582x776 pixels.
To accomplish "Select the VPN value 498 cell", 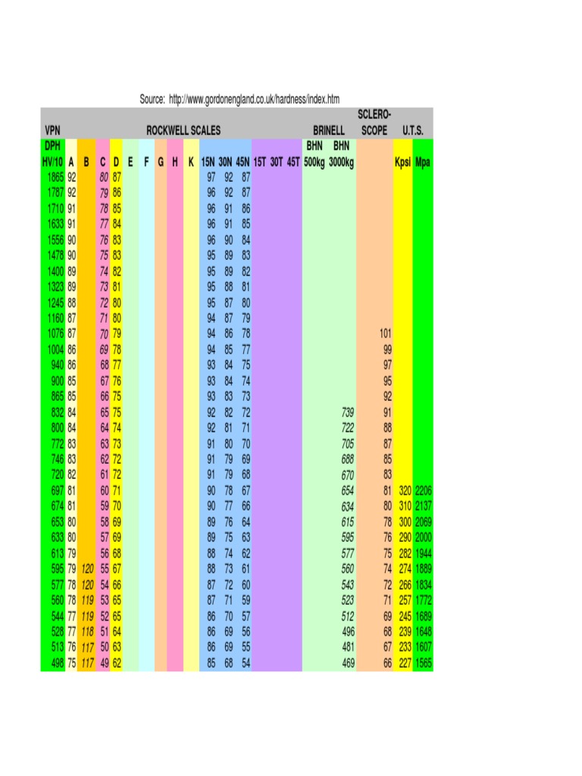I will (x=58, y=663).
